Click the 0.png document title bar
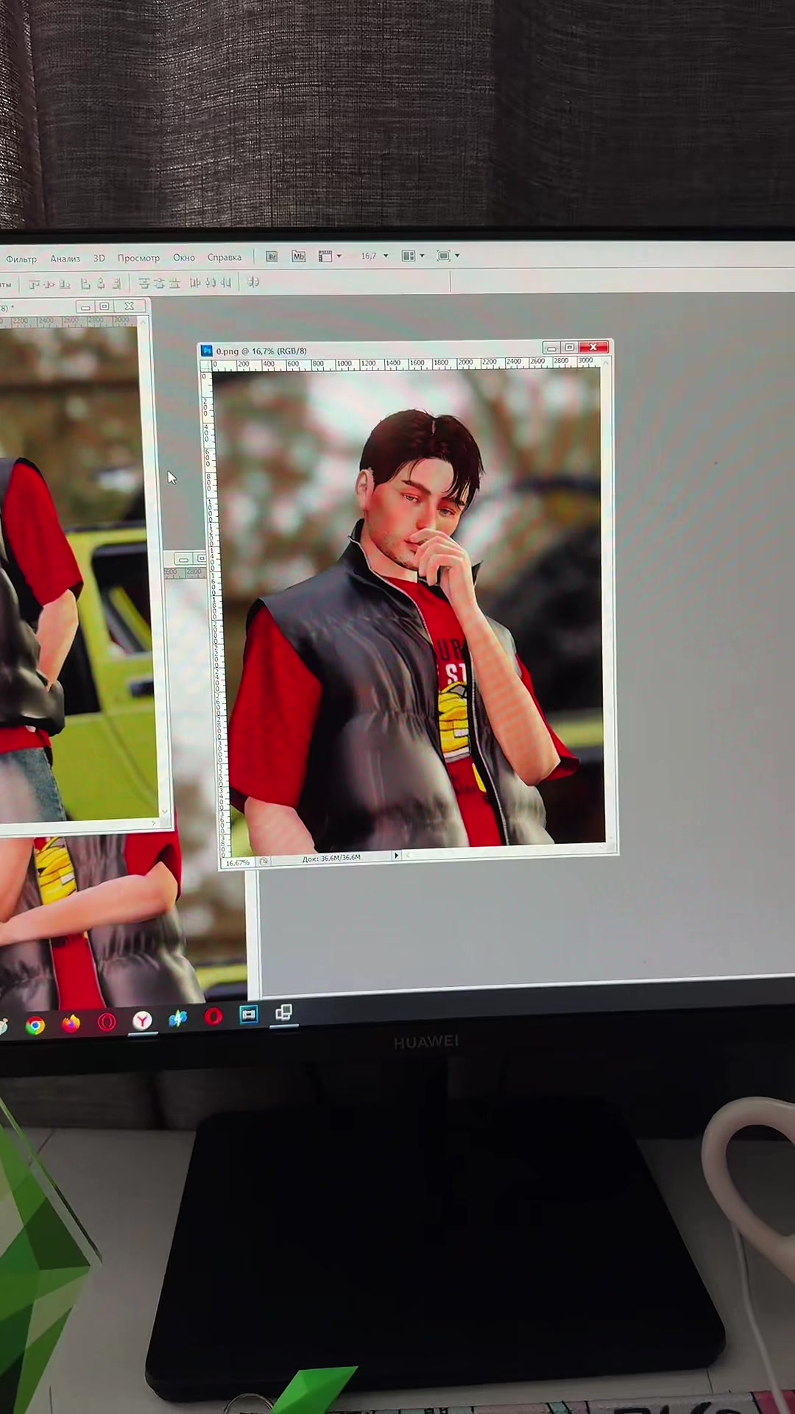795x1414 pixels. tap(405, 351)
